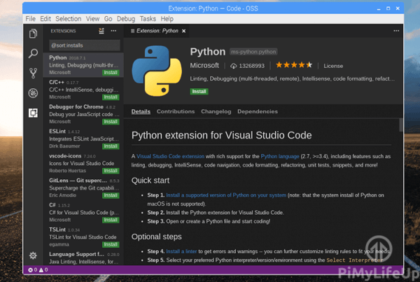Switch to the Changelog tab
This screenshot has height=282, width=420.
(x=216, y=111)
